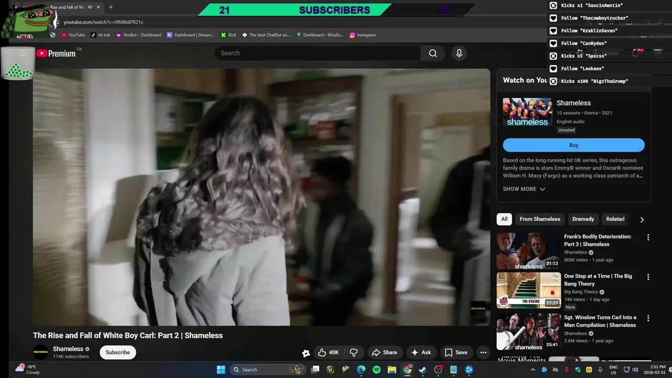672x378 pixels.
Task: Click the YouTube search field
Action: [317, 53]
